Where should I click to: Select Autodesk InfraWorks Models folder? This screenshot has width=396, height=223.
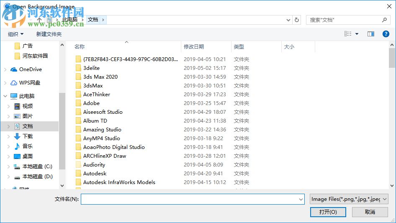[119, 182]
